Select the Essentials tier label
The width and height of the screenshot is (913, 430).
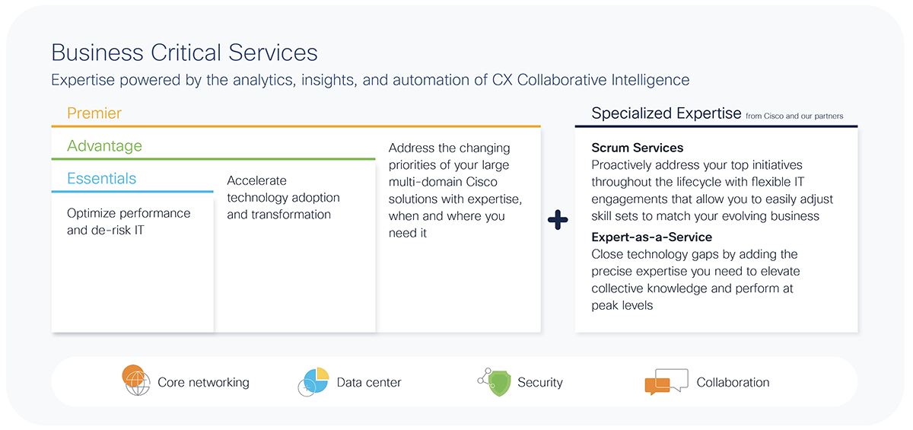[x=101, y=179]
